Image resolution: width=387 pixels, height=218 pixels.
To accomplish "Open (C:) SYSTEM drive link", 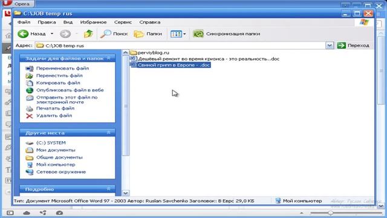I will (51, 143).
